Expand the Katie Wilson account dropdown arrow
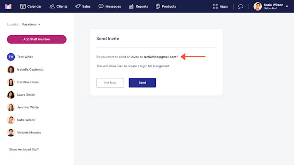Image resolution: width=294 pixels, height=165 pixels. click(x=287, y=6)
